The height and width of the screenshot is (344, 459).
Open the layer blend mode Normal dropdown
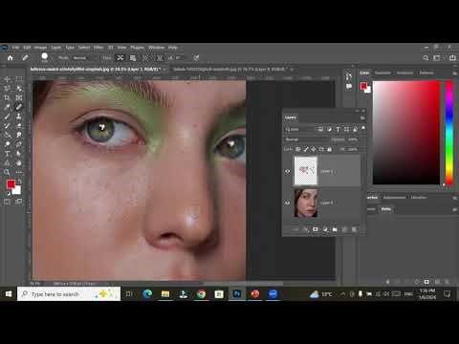[306, 140]
